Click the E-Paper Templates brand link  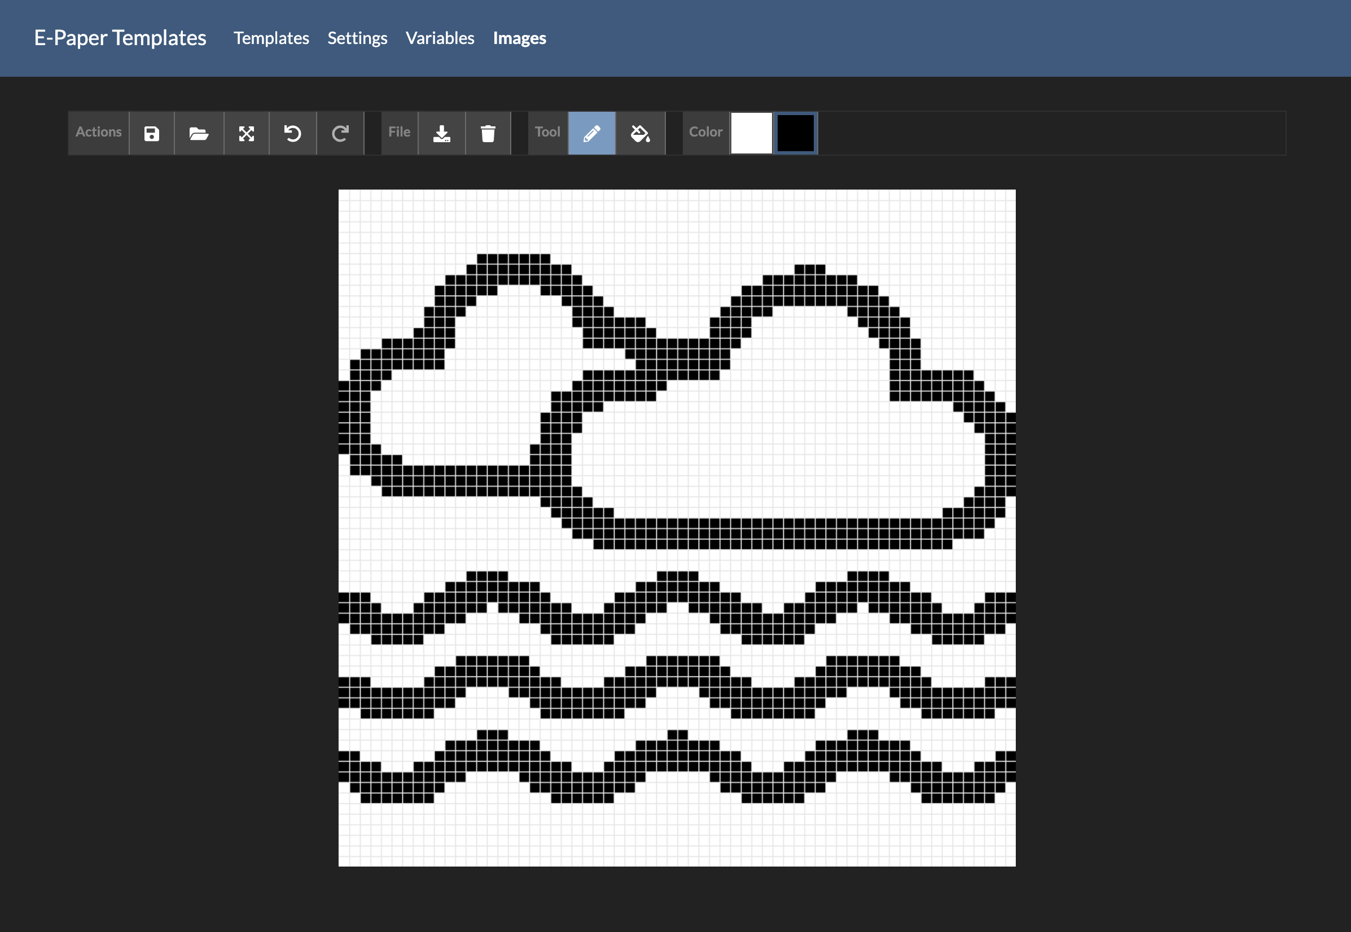click(x=120, y=38)
